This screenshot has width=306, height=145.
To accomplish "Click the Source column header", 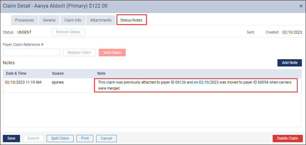I will [x=58, y=73].
